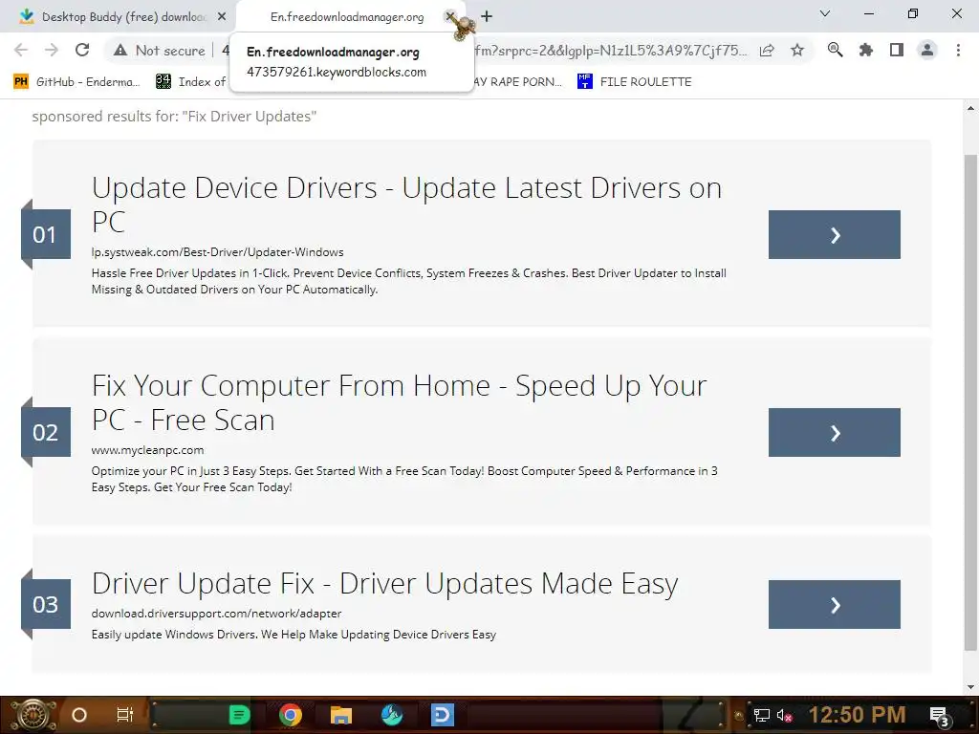The height and width of the screenshot is (734, 979).
Task: Bookmark this page with the star icon
Action: [797, 50]
